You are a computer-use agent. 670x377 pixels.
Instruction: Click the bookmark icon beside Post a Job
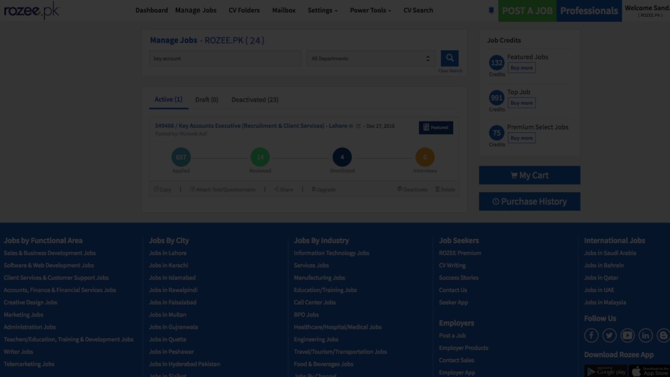[x=491, y=10]
